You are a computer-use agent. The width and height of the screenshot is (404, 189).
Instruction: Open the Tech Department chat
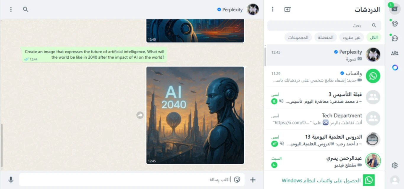point(324,119)
